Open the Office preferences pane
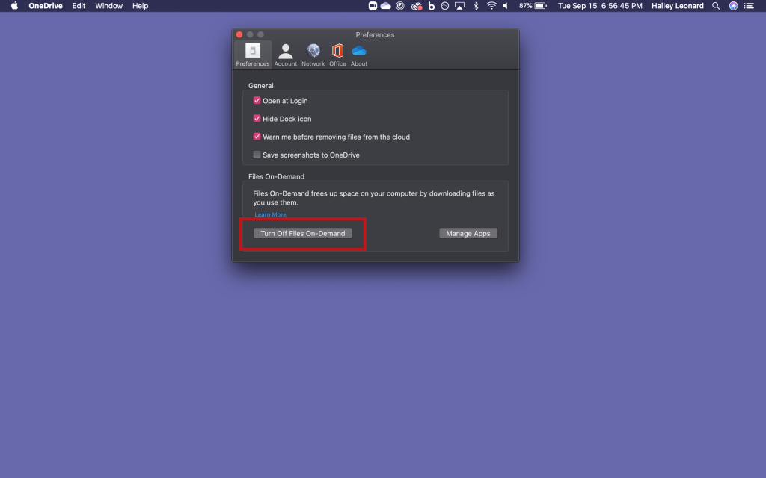766x478 pixels. point(337,54)
